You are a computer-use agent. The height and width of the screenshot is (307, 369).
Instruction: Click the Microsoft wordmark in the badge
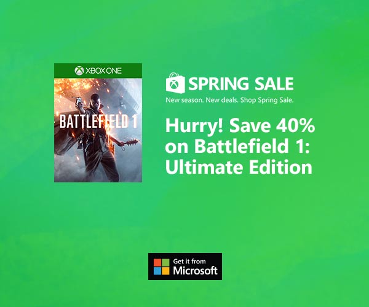point(195,271)
